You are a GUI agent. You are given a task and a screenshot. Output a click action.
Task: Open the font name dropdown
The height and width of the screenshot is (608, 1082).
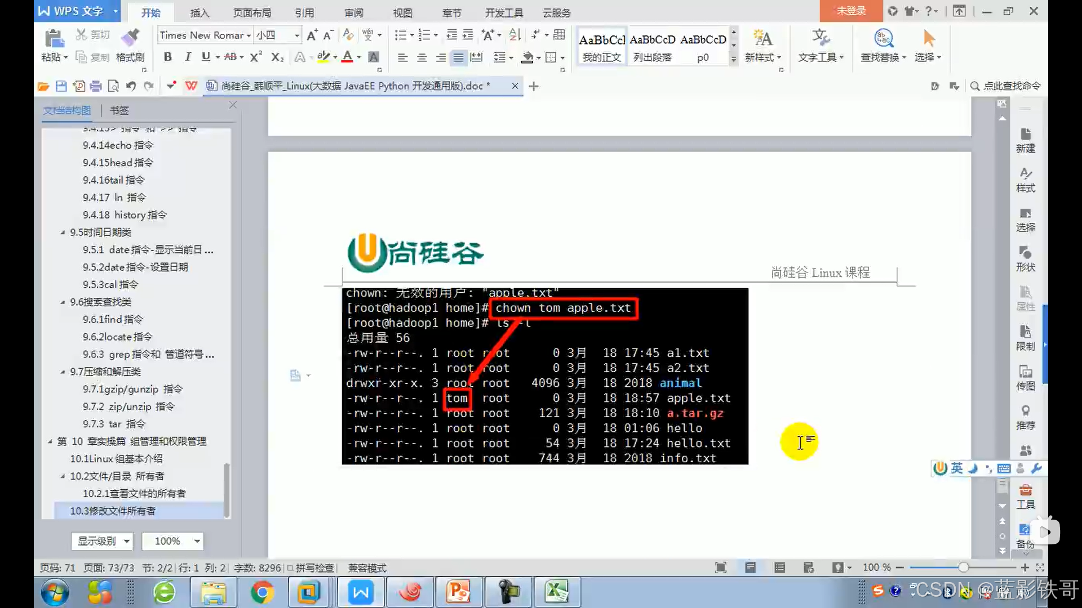(x=249, y=35)
